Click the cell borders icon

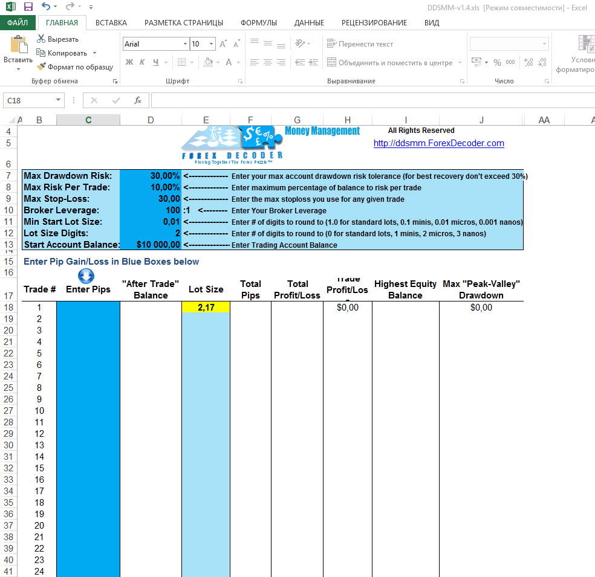tap(182, 62)
